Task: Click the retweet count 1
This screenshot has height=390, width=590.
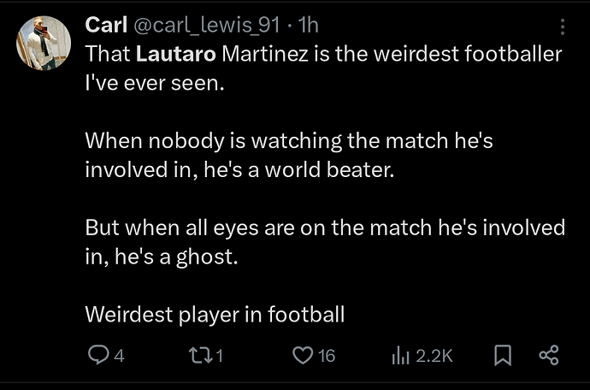Action: pyautogui.click(x=220, y=356)
